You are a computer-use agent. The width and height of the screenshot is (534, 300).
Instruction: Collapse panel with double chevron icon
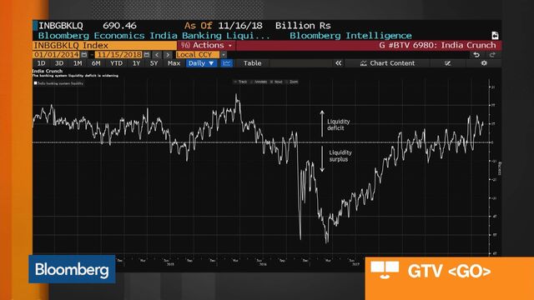(x=338, y=63)
